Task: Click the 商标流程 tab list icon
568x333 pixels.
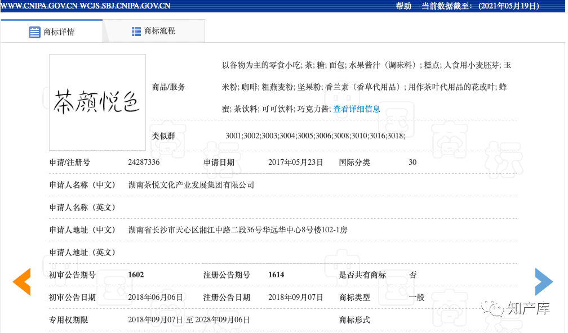Action: [136, 31]
